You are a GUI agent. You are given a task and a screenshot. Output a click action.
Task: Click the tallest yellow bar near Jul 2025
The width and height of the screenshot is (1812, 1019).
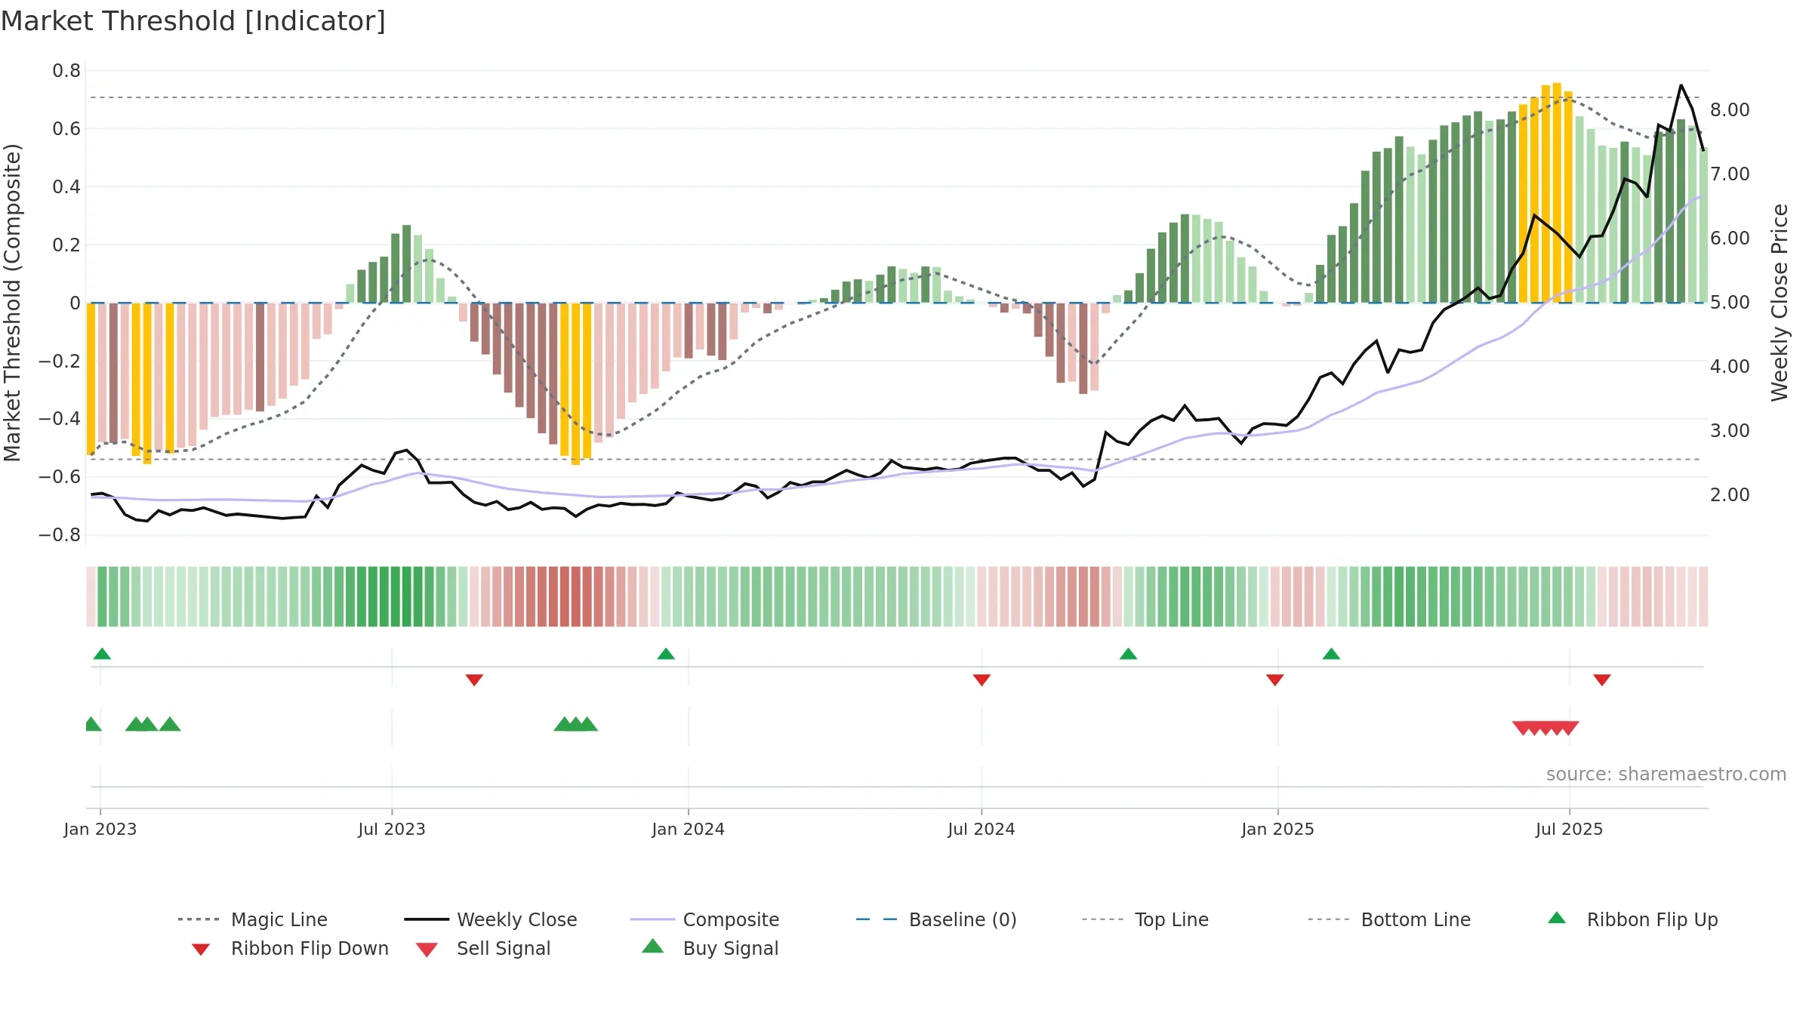(x=1557, y=192)
